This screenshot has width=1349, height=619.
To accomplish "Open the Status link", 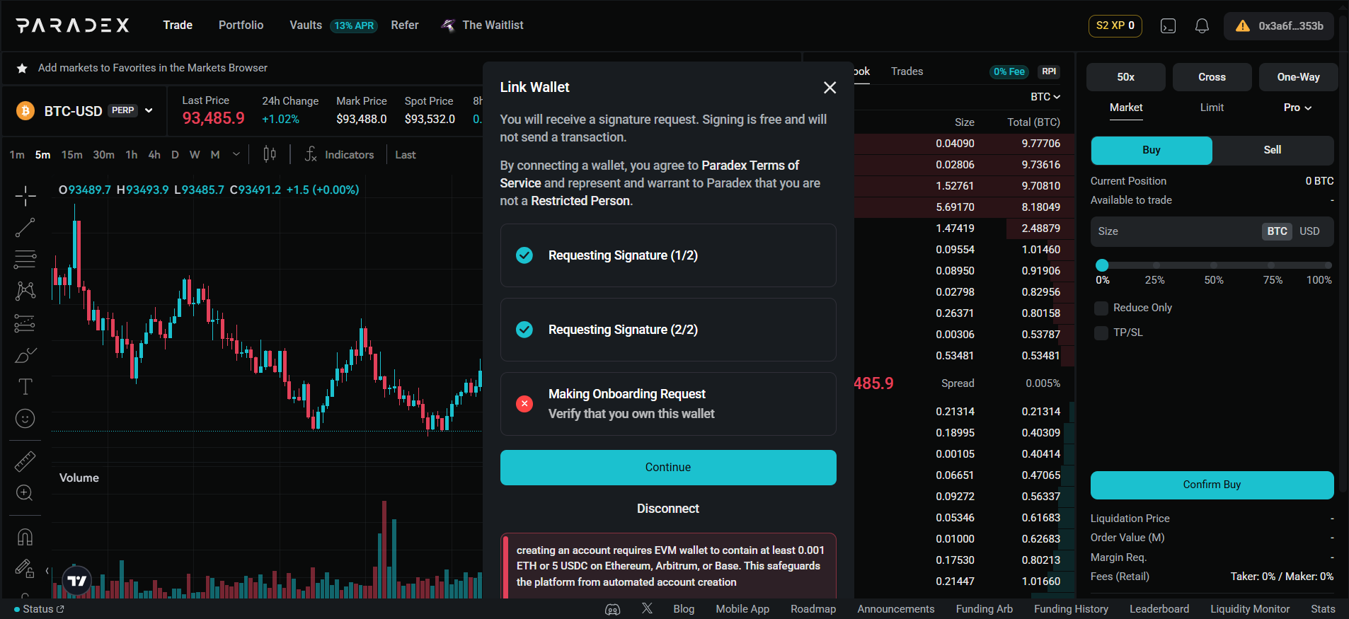I will point(39,609).
